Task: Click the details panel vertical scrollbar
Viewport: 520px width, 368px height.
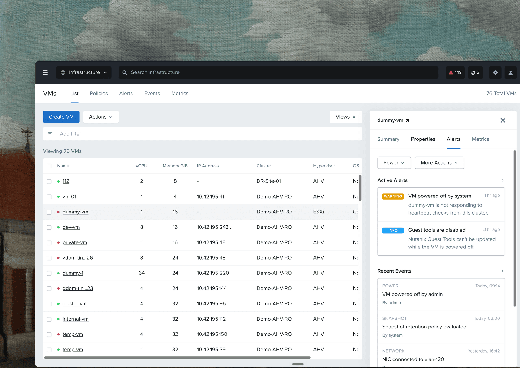Action: [x=515, y=228]
